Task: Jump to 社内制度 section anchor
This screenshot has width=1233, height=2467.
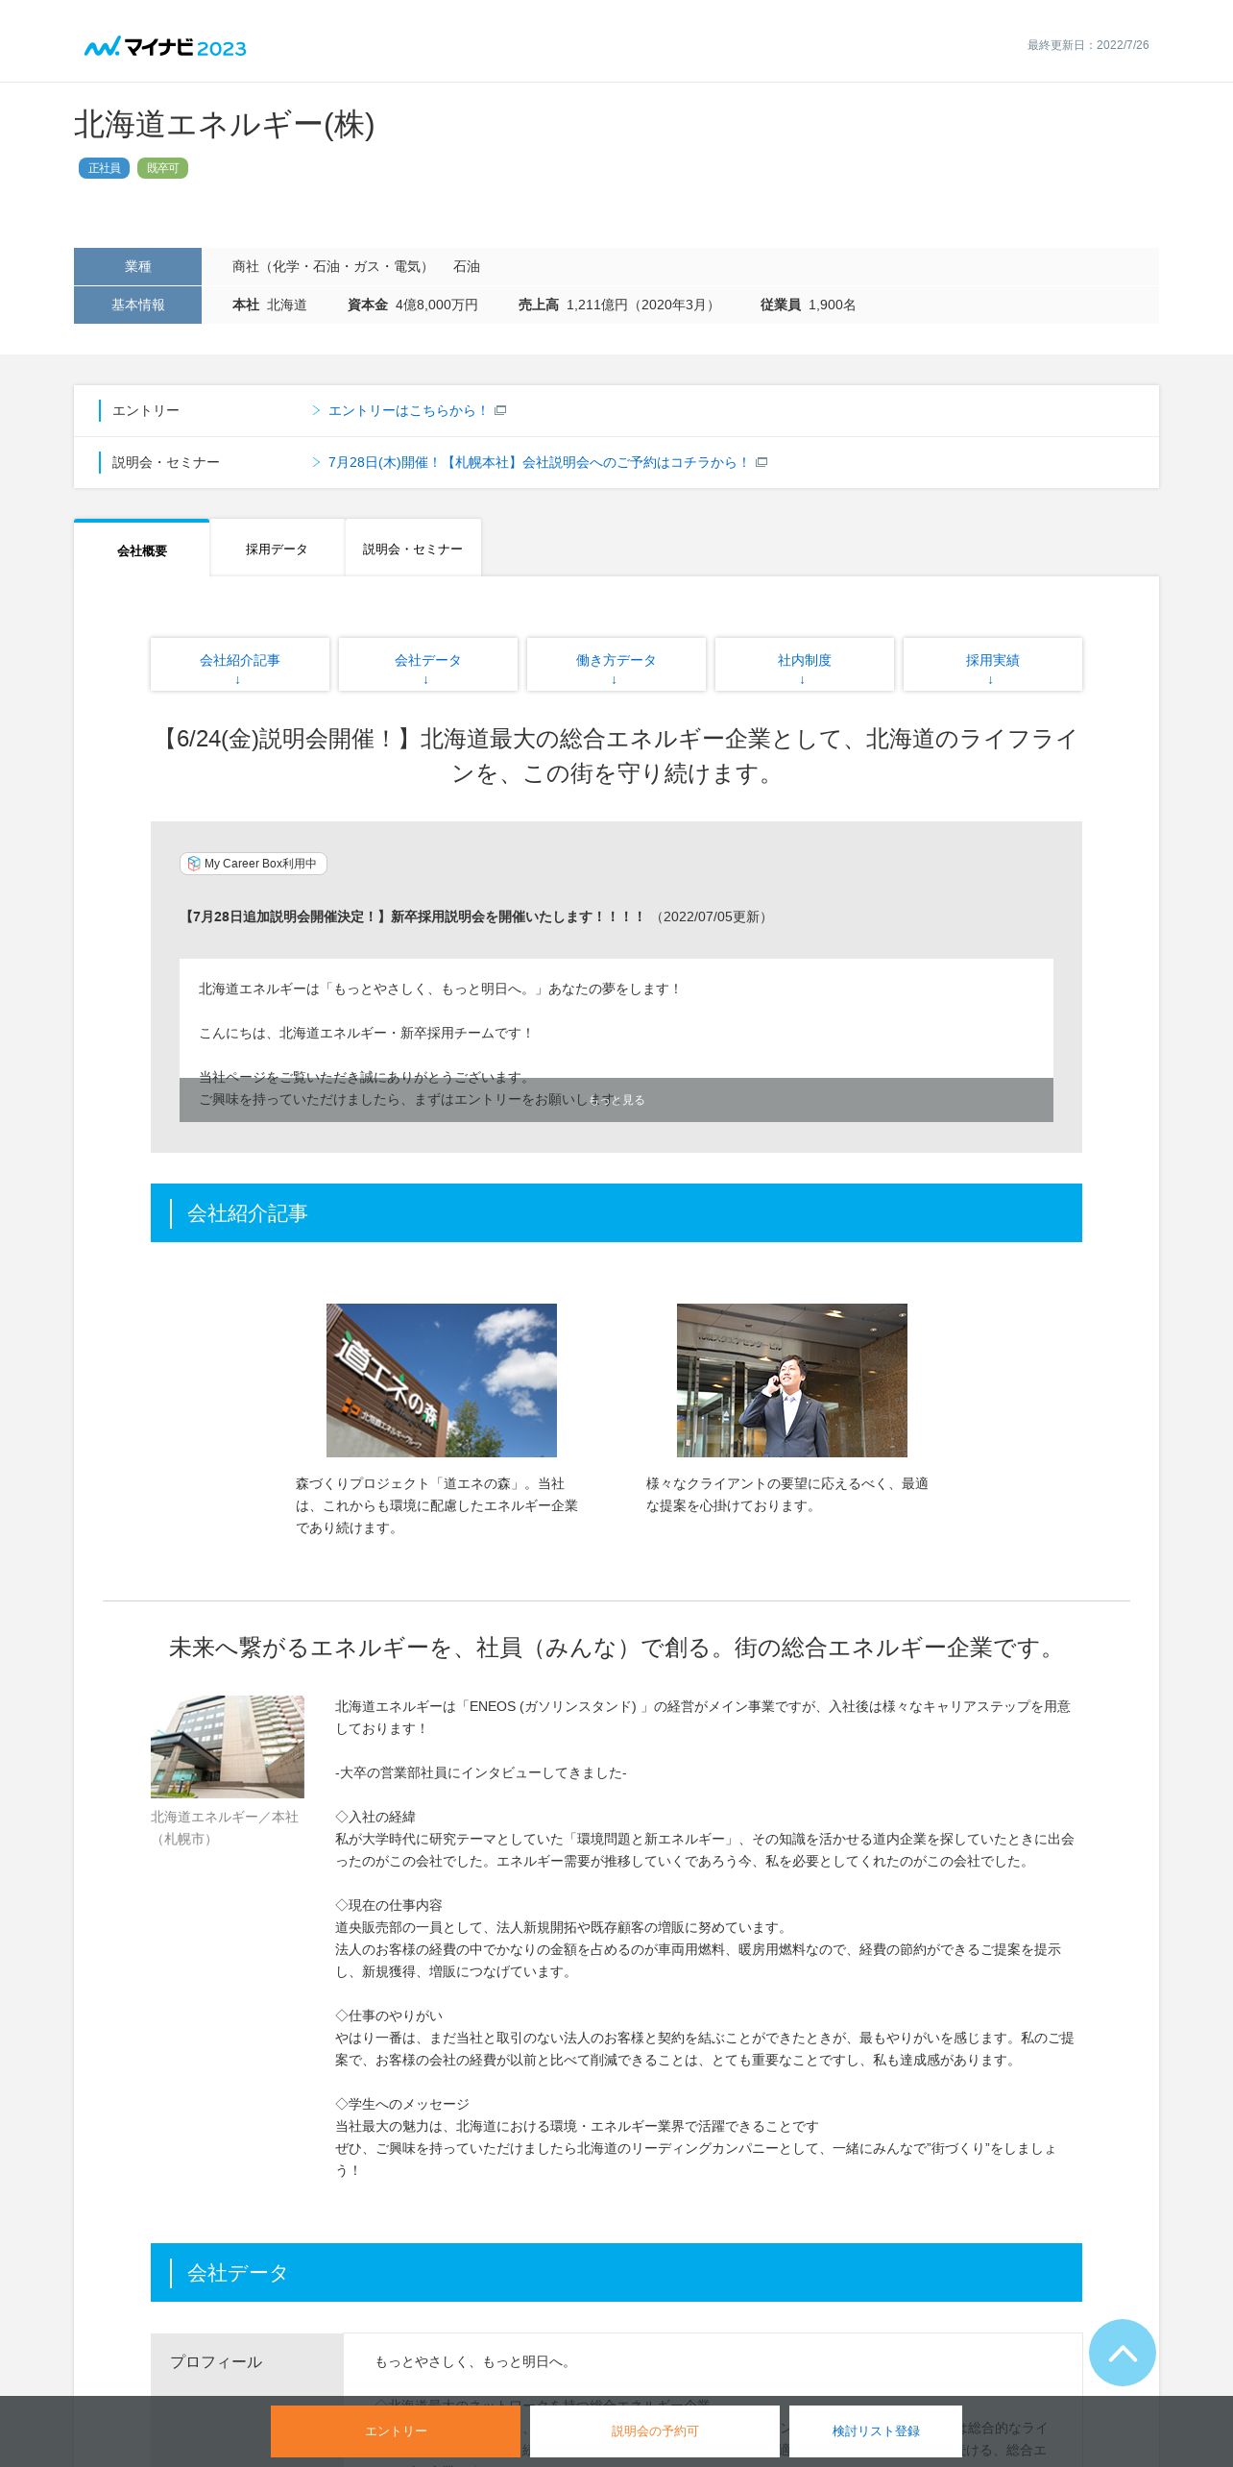Action: (805, 664)
